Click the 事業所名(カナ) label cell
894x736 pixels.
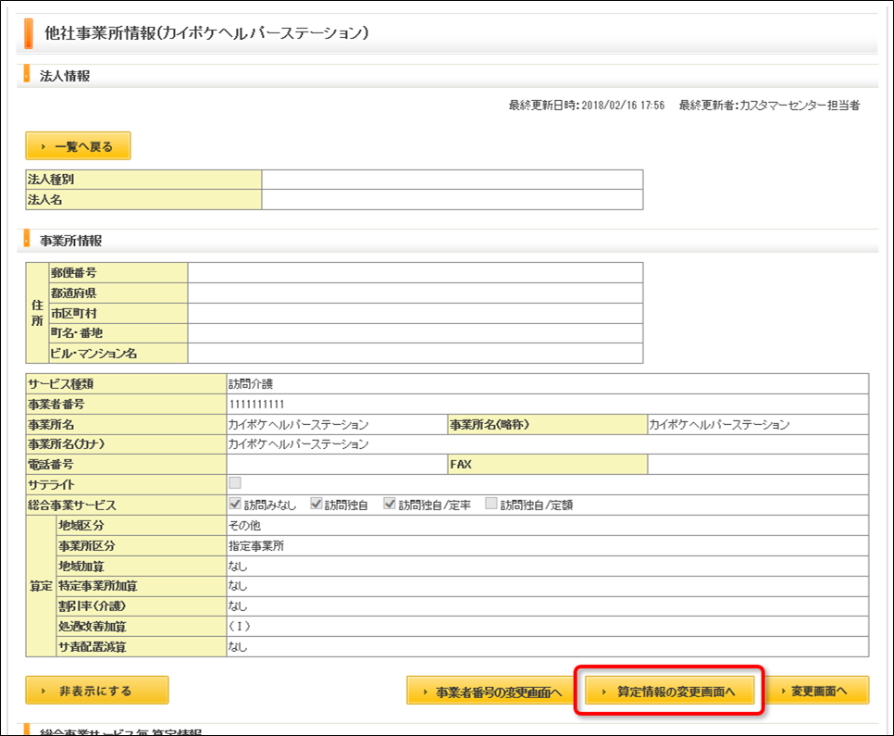(x=126, y=443)
